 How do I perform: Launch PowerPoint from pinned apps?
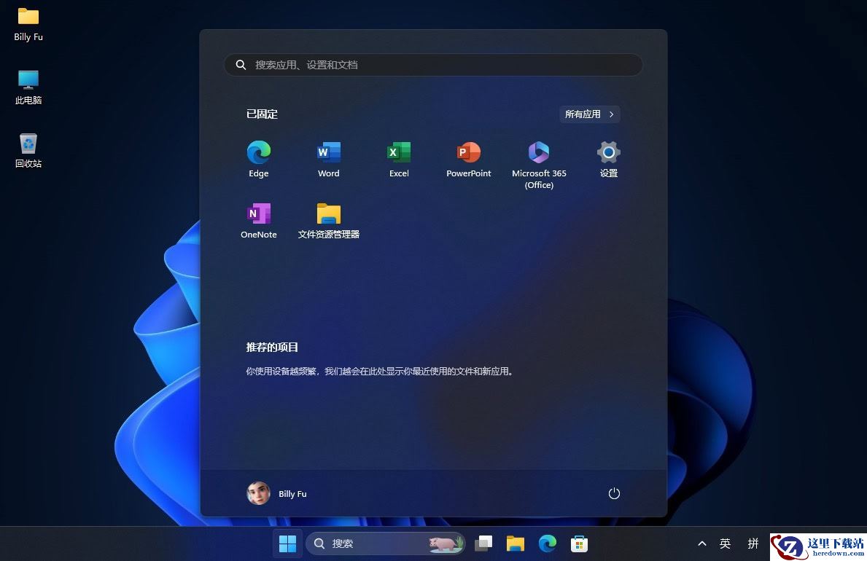[469, 159]
